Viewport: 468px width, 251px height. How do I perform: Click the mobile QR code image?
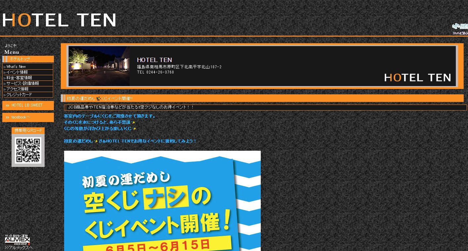(x=28, y=150)
